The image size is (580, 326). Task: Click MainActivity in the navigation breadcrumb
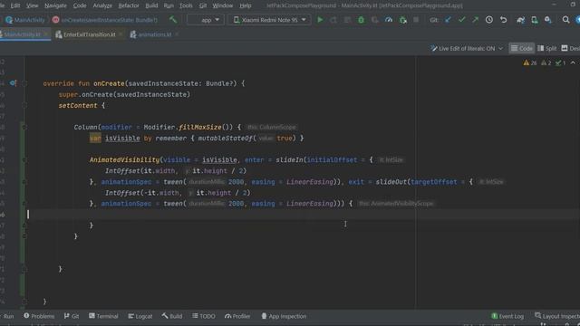point(24,20)
